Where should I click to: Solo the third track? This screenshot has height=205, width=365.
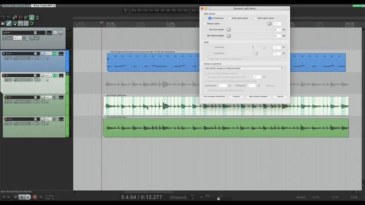coord(50,97)
